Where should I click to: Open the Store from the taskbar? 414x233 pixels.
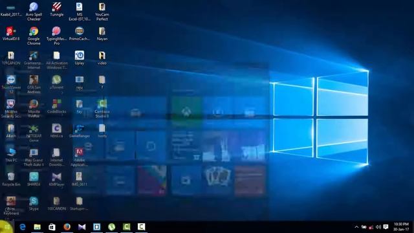click(52, 227)
